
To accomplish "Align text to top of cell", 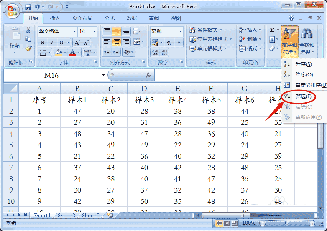I will pos(107,31).
